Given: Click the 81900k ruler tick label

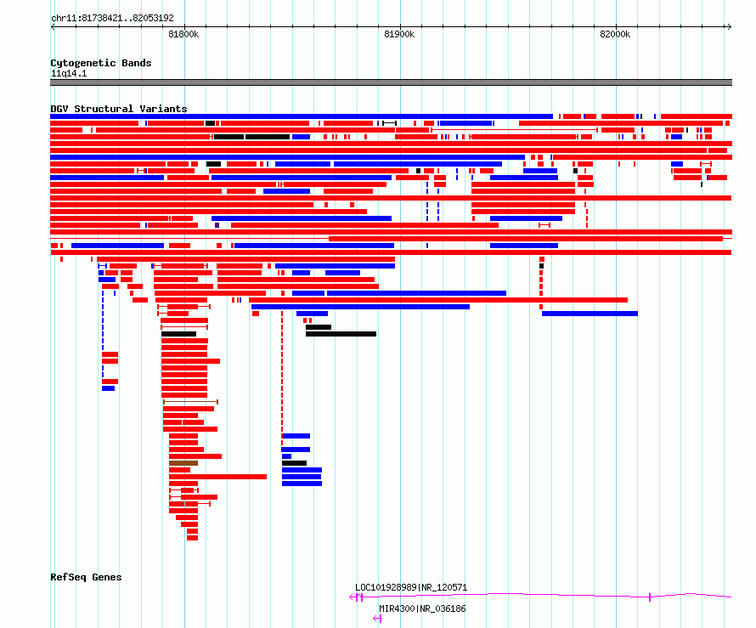Looking at the screenshot, I should 399,34.
